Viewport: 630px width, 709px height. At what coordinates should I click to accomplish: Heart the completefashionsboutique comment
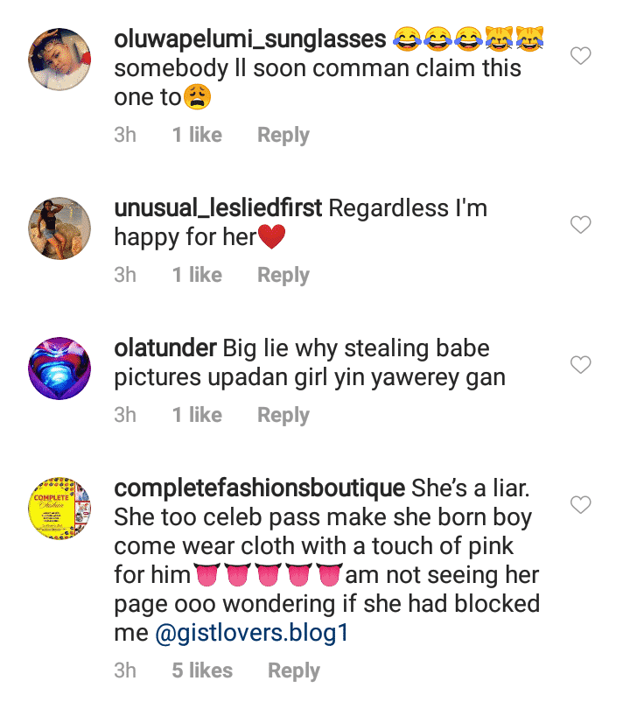point(580,504)
